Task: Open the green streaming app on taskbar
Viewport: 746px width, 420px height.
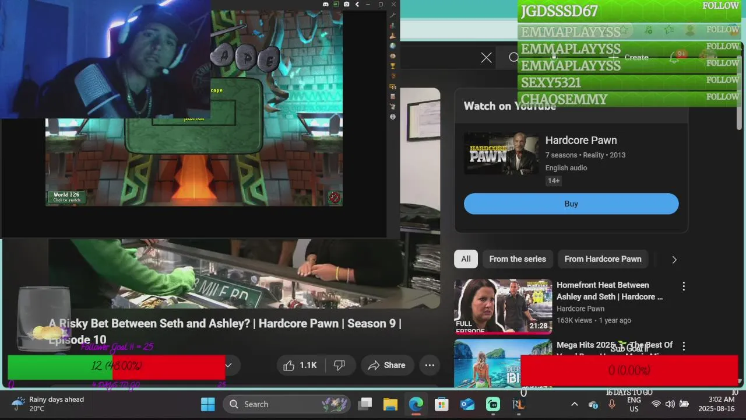Action: pos(493,404)
